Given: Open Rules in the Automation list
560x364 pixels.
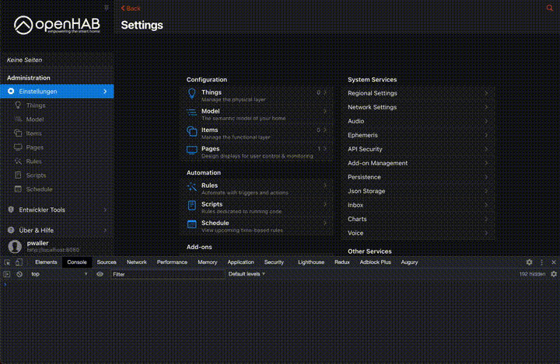Looking at the screenshot, I should click(257, 189).
